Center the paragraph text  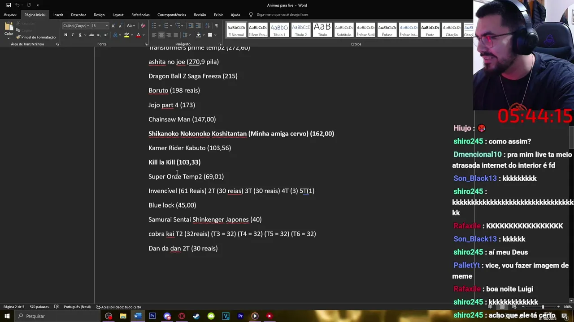tap(161, 35)
